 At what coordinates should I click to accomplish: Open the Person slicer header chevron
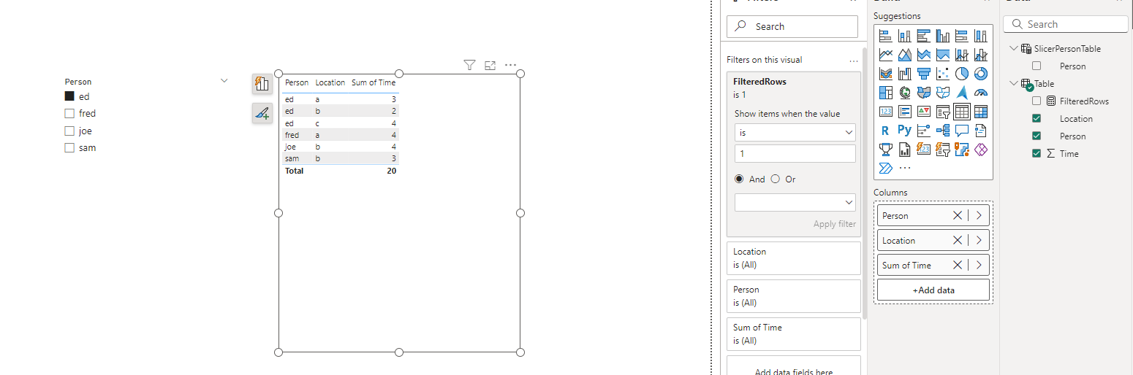tap(224, 81)
